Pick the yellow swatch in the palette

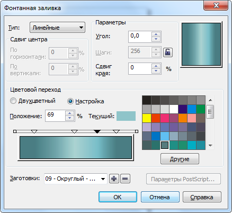[147, 118]
